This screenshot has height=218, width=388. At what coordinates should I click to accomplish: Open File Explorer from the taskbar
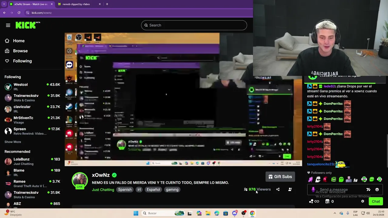point(208,213)
